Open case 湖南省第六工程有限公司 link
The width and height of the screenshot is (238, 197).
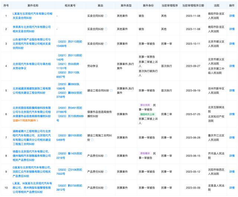[32, 138]
